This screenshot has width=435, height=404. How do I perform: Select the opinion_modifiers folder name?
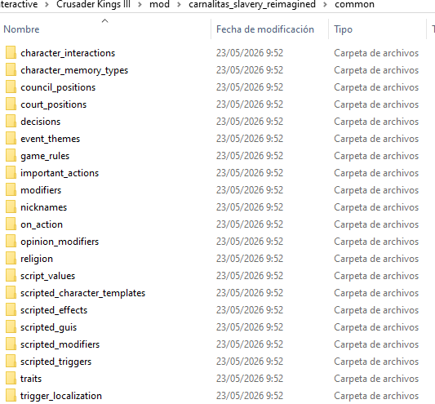pos(60,242)
